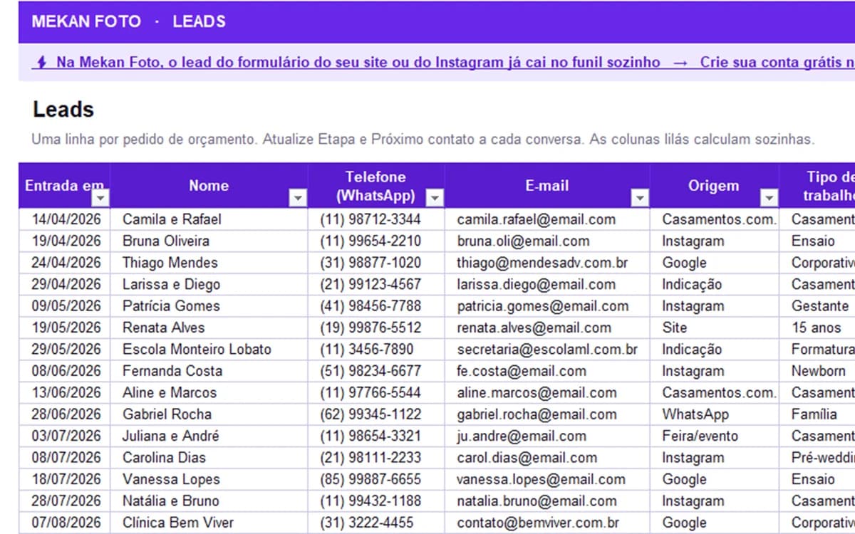Open the E-mail column filter dropdown
The height and width of the screenshot is (534, 855).
click(x=640, y=198)
